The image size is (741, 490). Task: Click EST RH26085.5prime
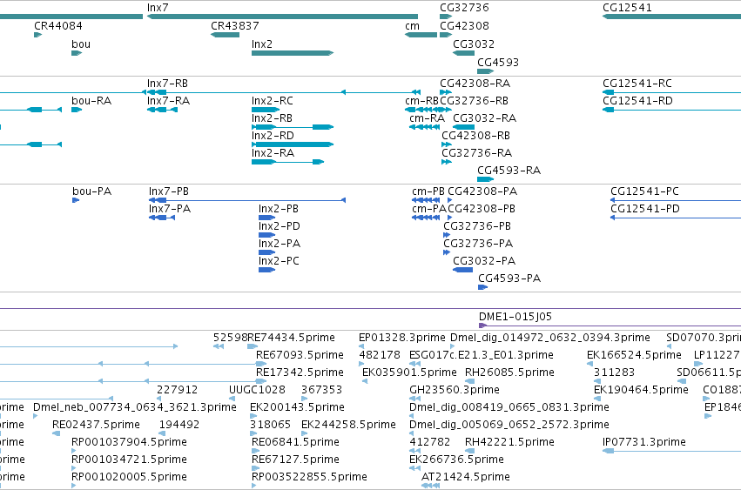pos(509,373)
